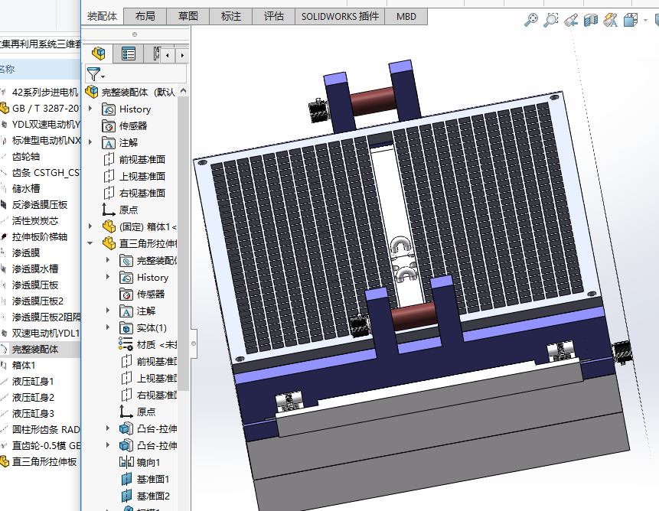The width and height of the screenshot is (659, 511).
Task: Open the SOLIDWORKS 插件 tab
Action: [x=340, y=16]
